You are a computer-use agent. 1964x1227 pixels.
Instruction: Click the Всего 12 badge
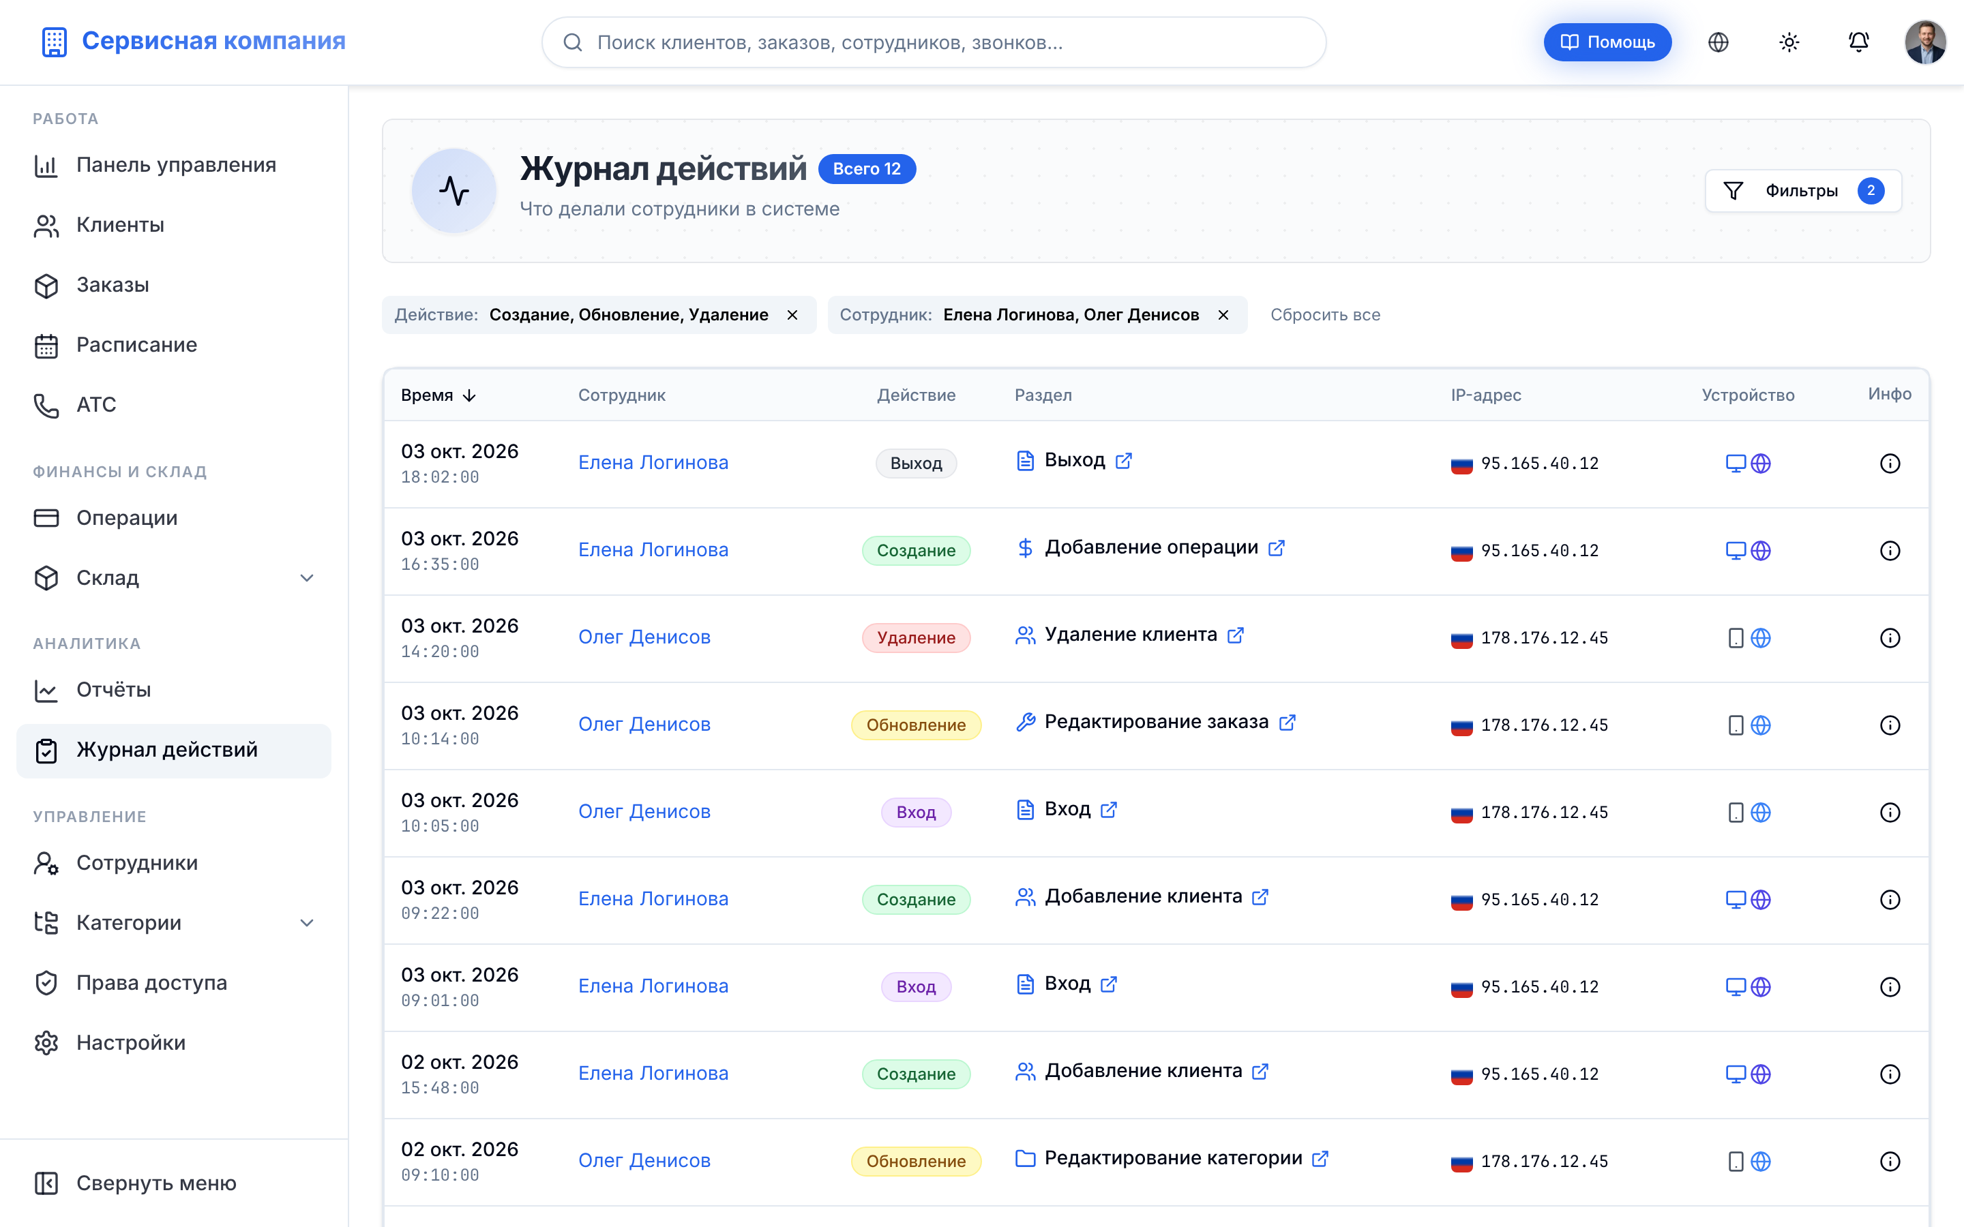point(867,169)
